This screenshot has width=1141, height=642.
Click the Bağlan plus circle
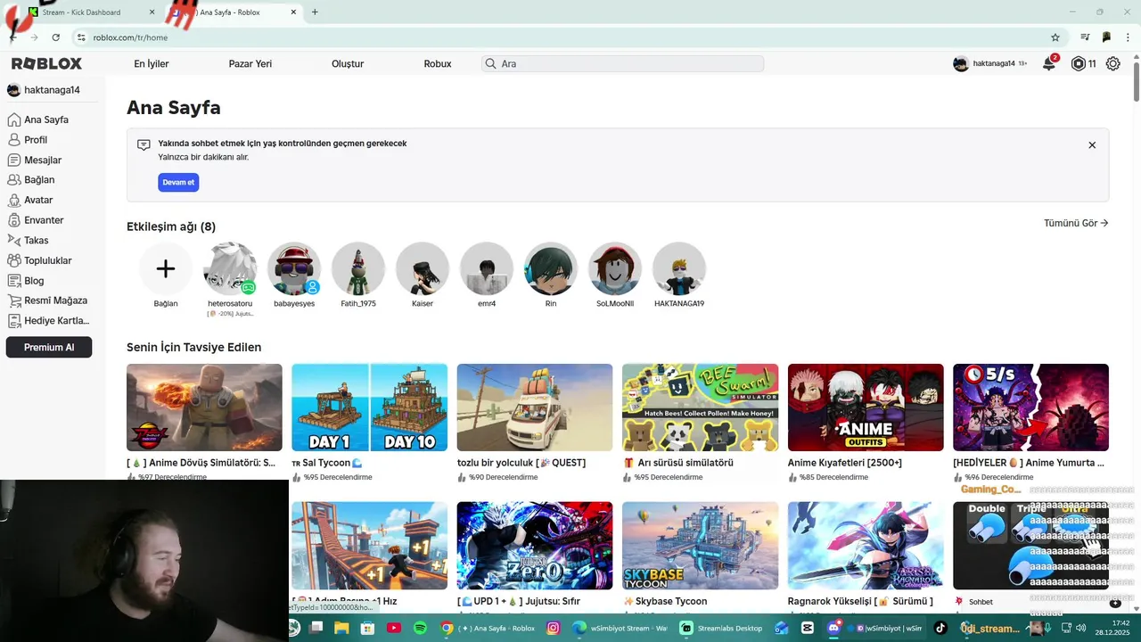(x=166, y=268)
